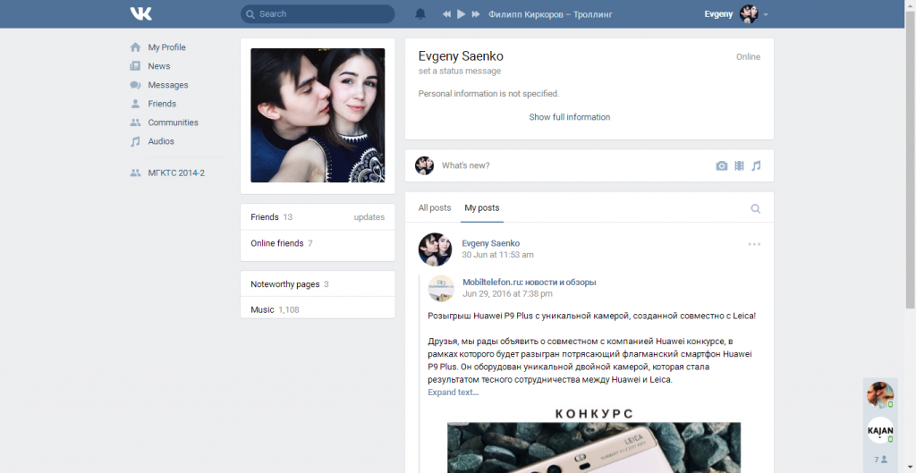916x473 pixels.
Task: Open the МГКТС 2014-2 community shortcut
Action: [176, 173]
